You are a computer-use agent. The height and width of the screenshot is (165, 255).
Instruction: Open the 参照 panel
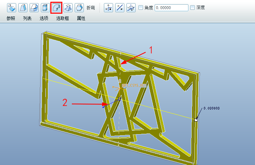pos(11,18)
